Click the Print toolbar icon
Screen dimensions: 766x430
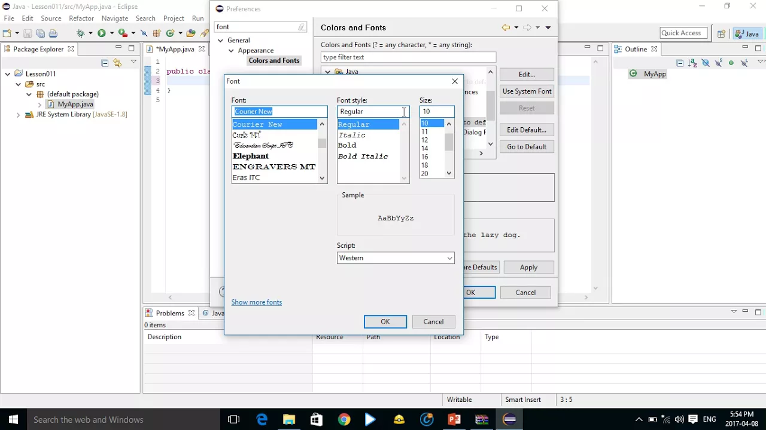pos(53,33)
